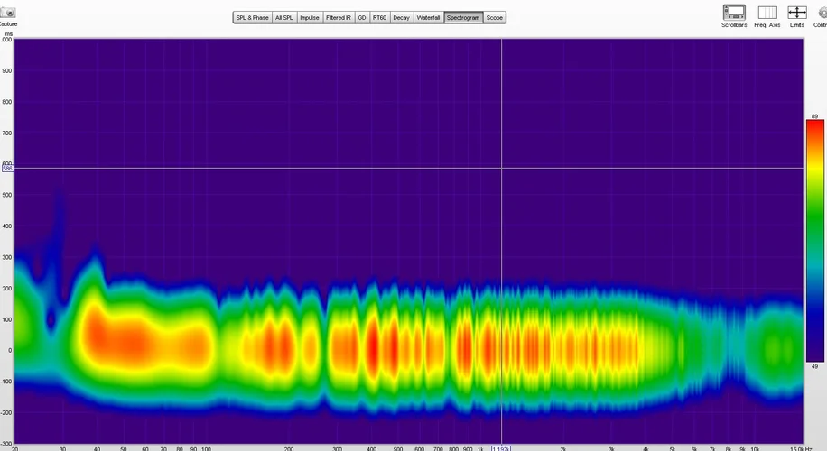Click the 586 cursor time readout

(7, 168)
